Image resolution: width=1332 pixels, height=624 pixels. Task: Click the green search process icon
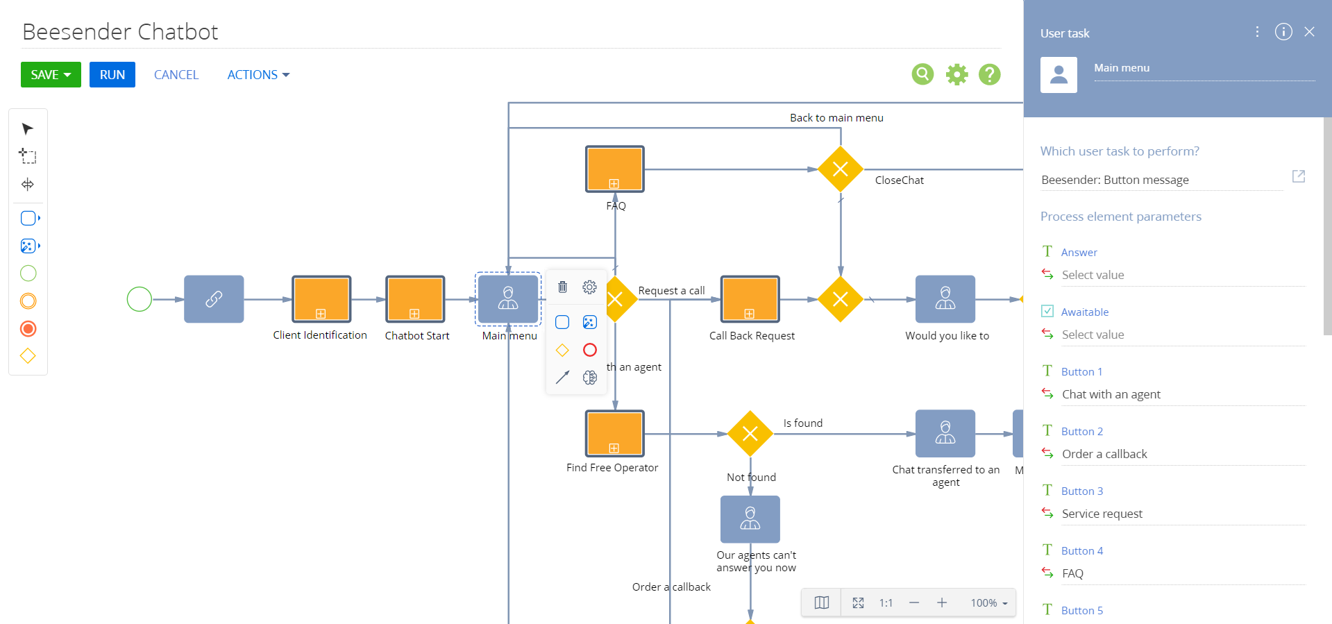(922, 74)
